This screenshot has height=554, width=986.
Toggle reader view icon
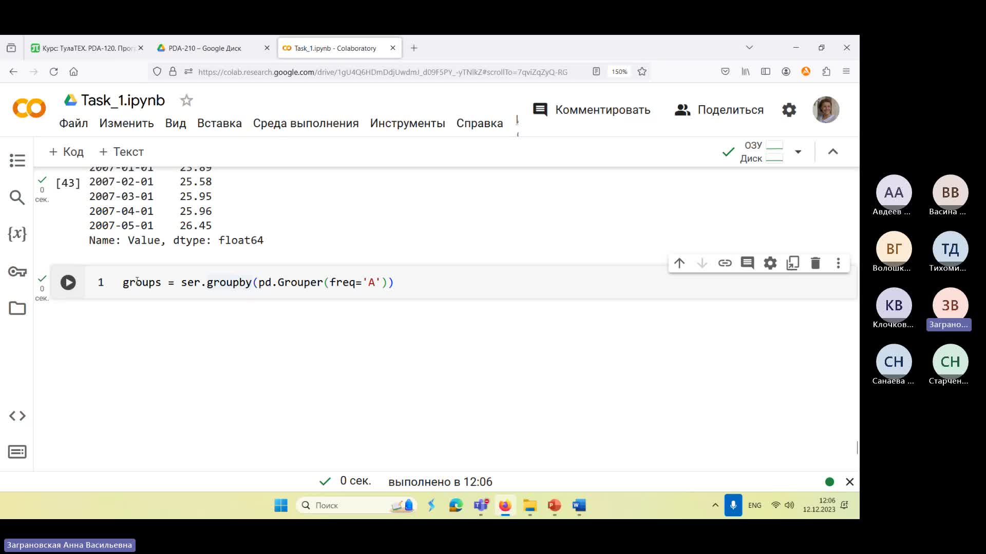596,72
